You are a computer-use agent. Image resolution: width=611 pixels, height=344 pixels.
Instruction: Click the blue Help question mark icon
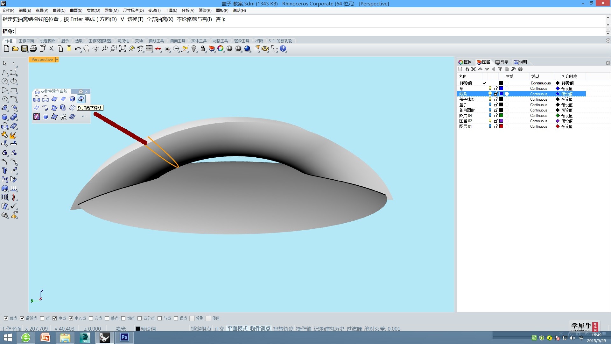(x=283, y=48)
